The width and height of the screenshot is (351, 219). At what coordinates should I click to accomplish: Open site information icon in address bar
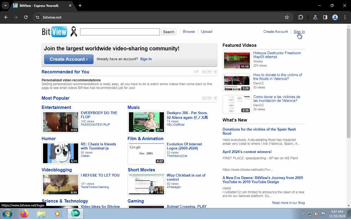pos(38,17)
